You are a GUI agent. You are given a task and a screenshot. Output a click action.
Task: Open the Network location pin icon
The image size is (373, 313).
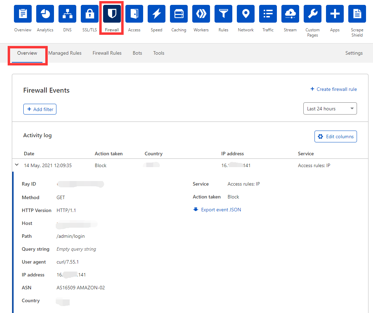246,14
